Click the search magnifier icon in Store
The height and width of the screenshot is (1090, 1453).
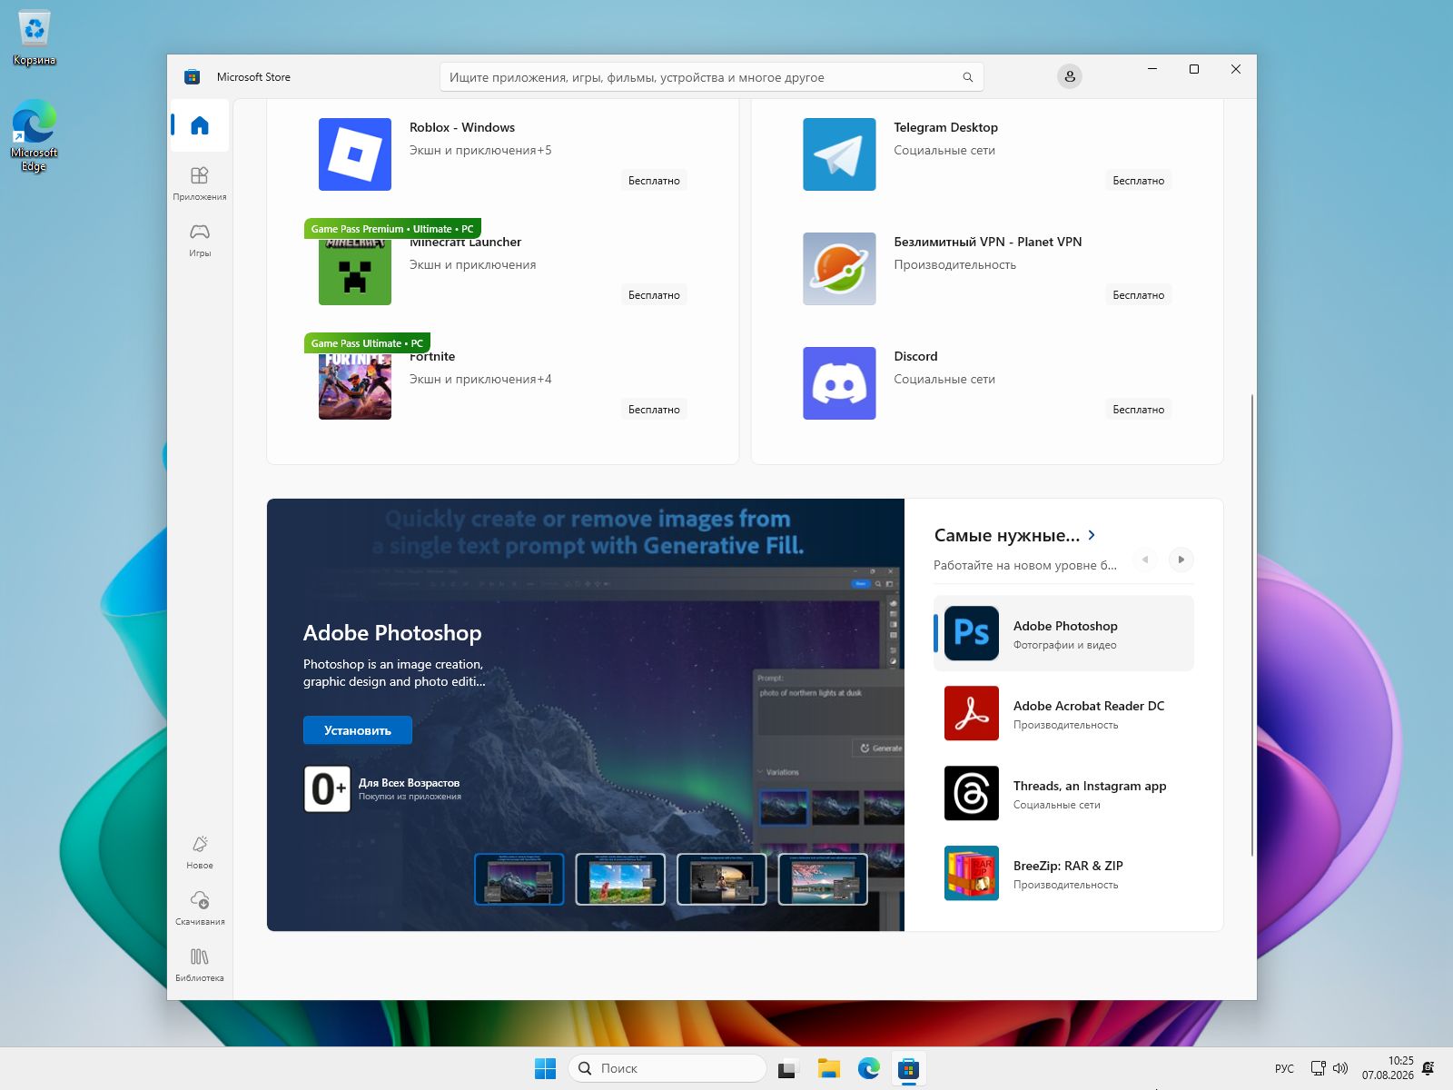(968, 77)
